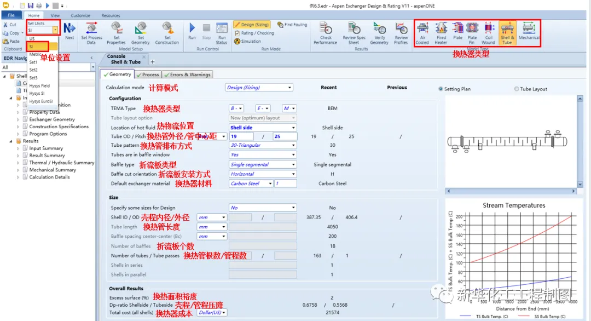Edit Tube OD value field 19
Image resolution: width=591 pixels, height=321 pixels.
tap(241, 136)
